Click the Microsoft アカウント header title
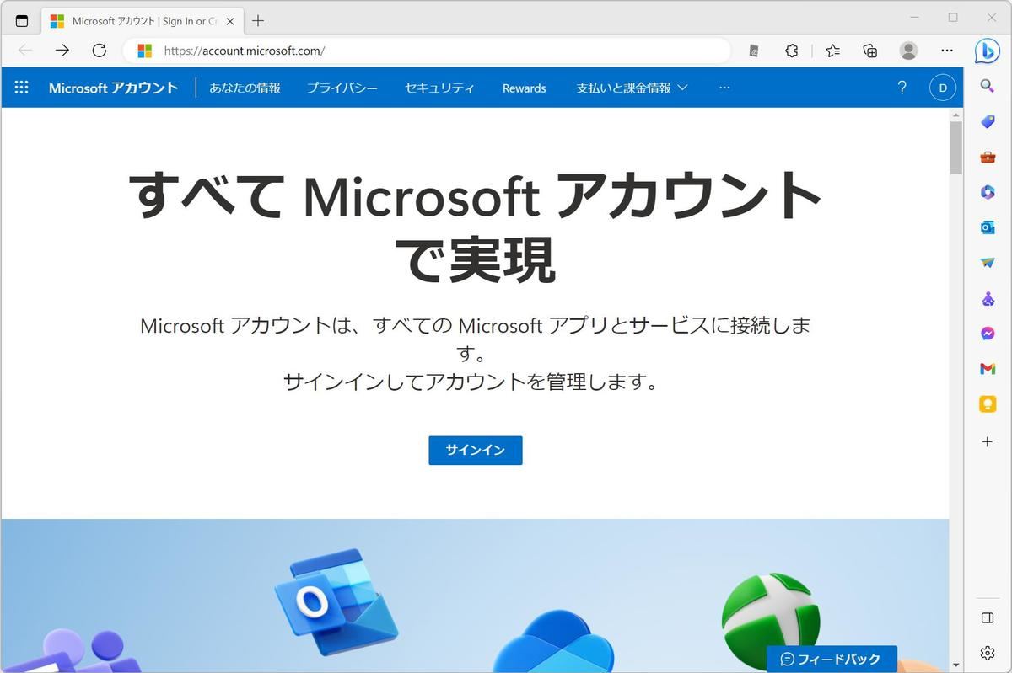 (114, 88)
